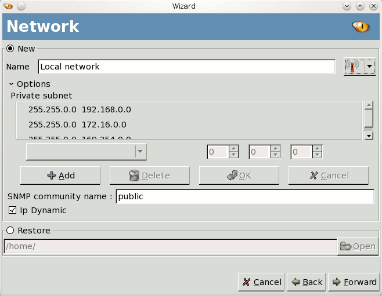Screen dimensions: 382x296
Task: Click the /home/ restore path field
Action: click(171, 246)
